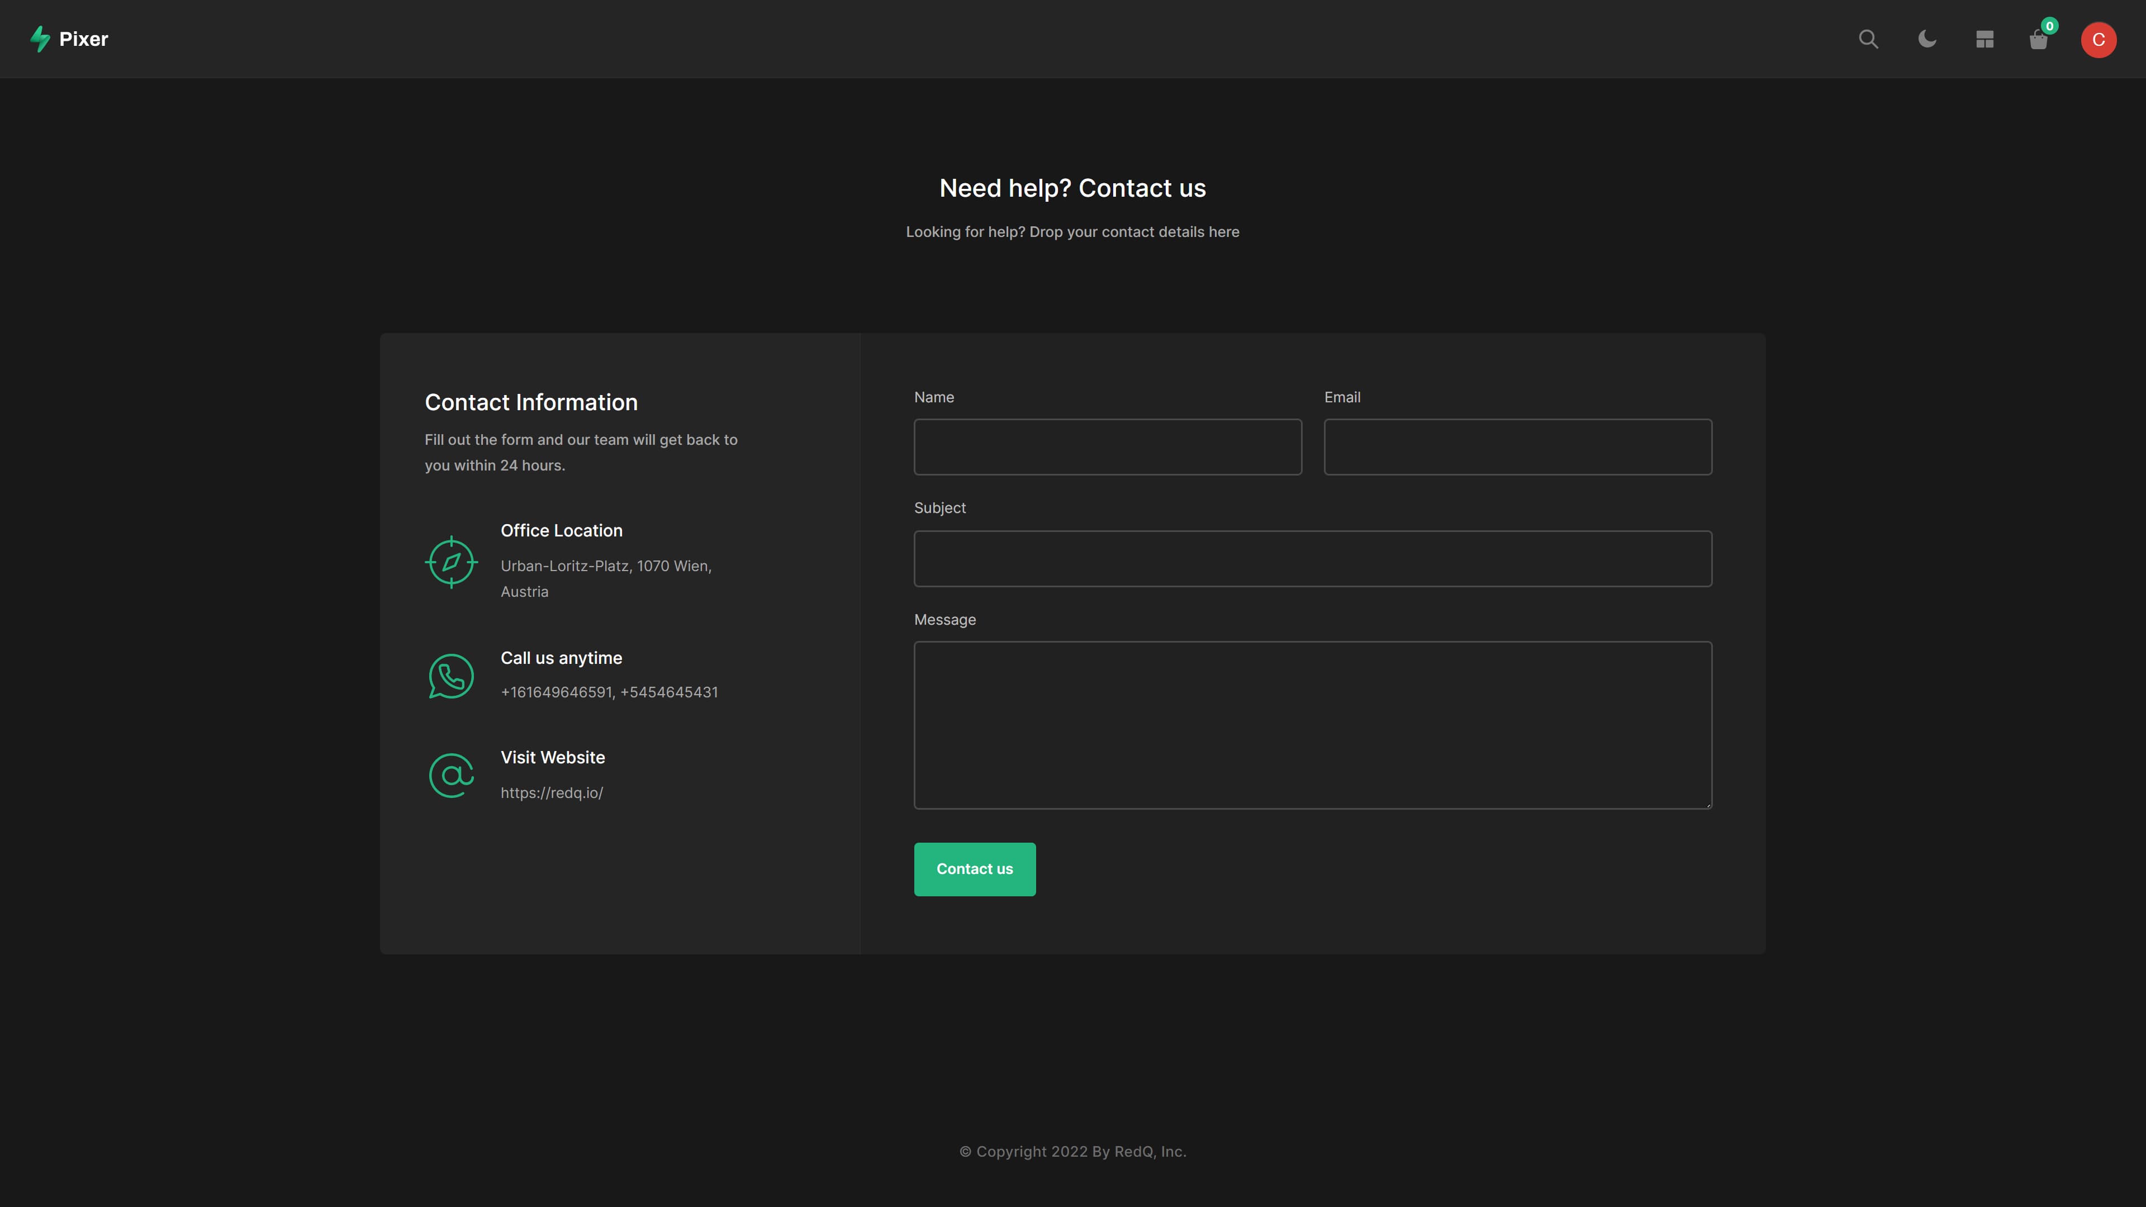Click the compass icon beside Office Location
The image size is (2146, 1207).
(x=450, y=562)
